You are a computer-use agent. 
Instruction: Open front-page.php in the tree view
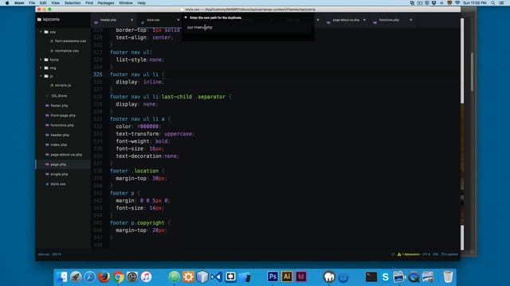pos(63,115)
